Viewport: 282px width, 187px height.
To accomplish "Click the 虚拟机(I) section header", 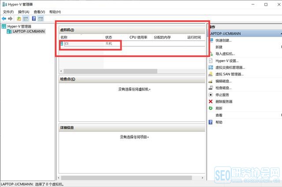I will (132, 30).
